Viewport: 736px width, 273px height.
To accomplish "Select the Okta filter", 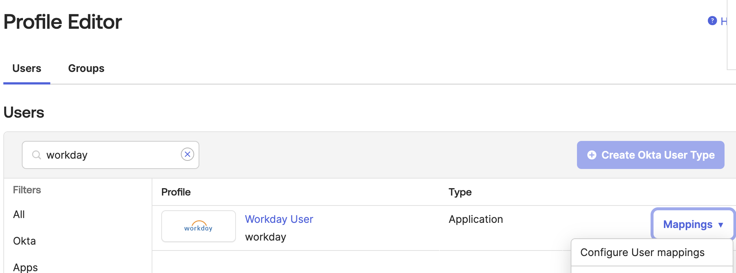I will point(24,241).
